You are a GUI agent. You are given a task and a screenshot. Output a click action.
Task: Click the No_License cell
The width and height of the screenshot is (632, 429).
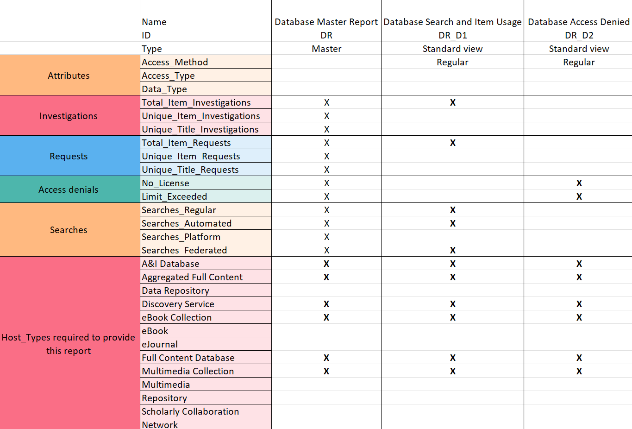206,183
